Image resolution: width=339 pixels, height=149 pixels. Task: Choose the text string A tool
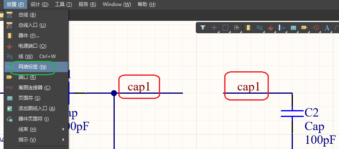pos(327,28)
